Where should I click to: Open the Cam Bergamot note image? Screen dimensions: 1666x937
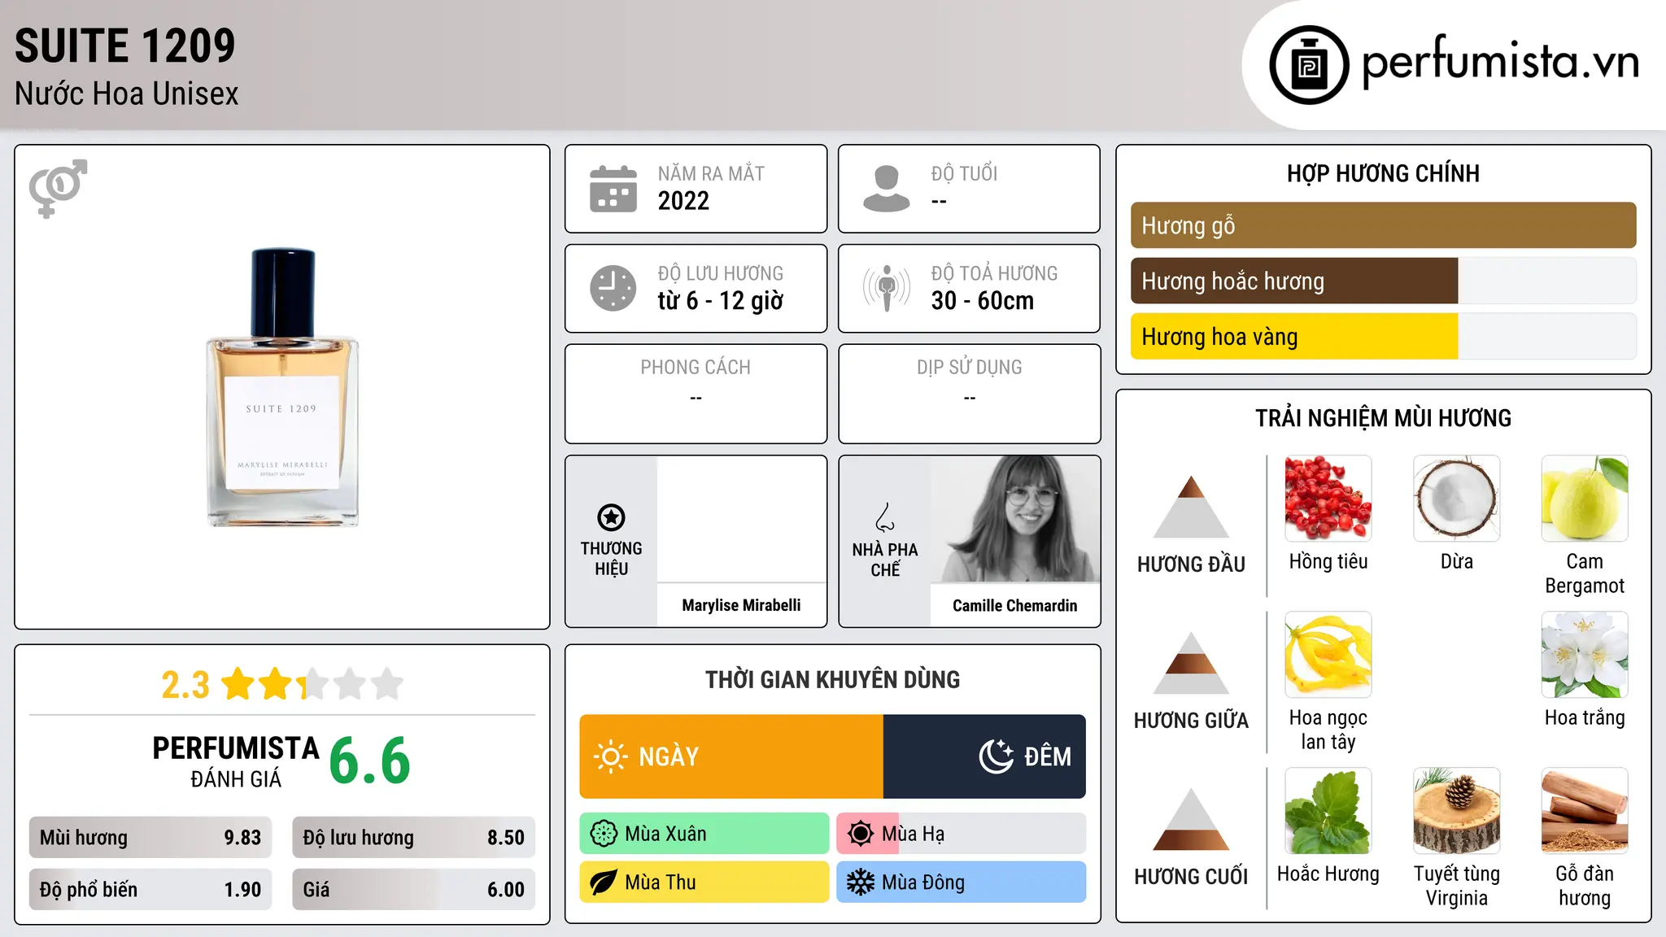tap(1585, 499)
